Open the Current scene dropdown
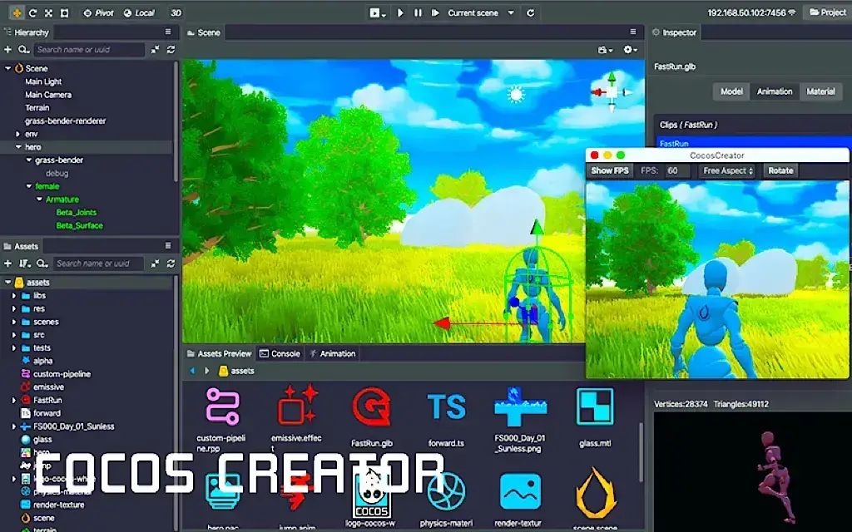 tap(481, 12)
